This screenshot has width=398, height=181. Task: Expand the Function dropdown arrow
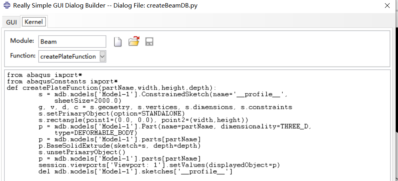coord(102,57)
